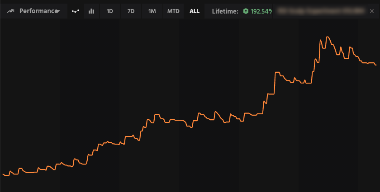
Task: Choose the MTD time range
Action: click(173, 11)
